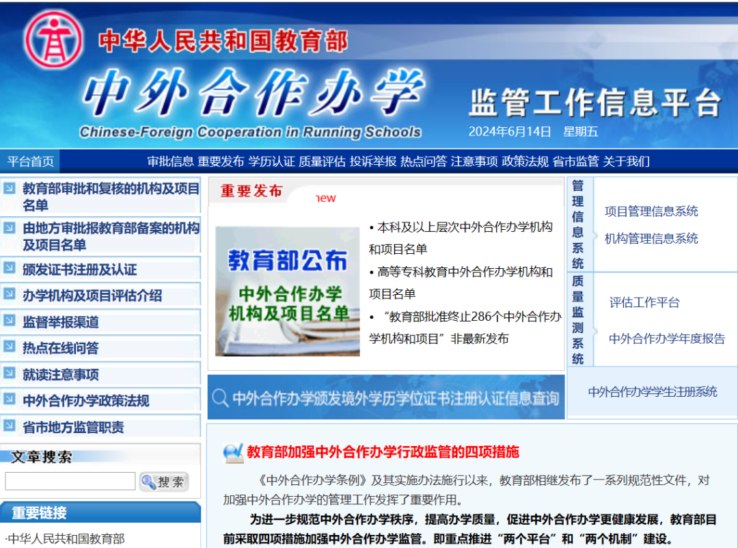Click the weekday text 星期五
Viewport: 738px width, 548px height.
(x=581, y=131)
